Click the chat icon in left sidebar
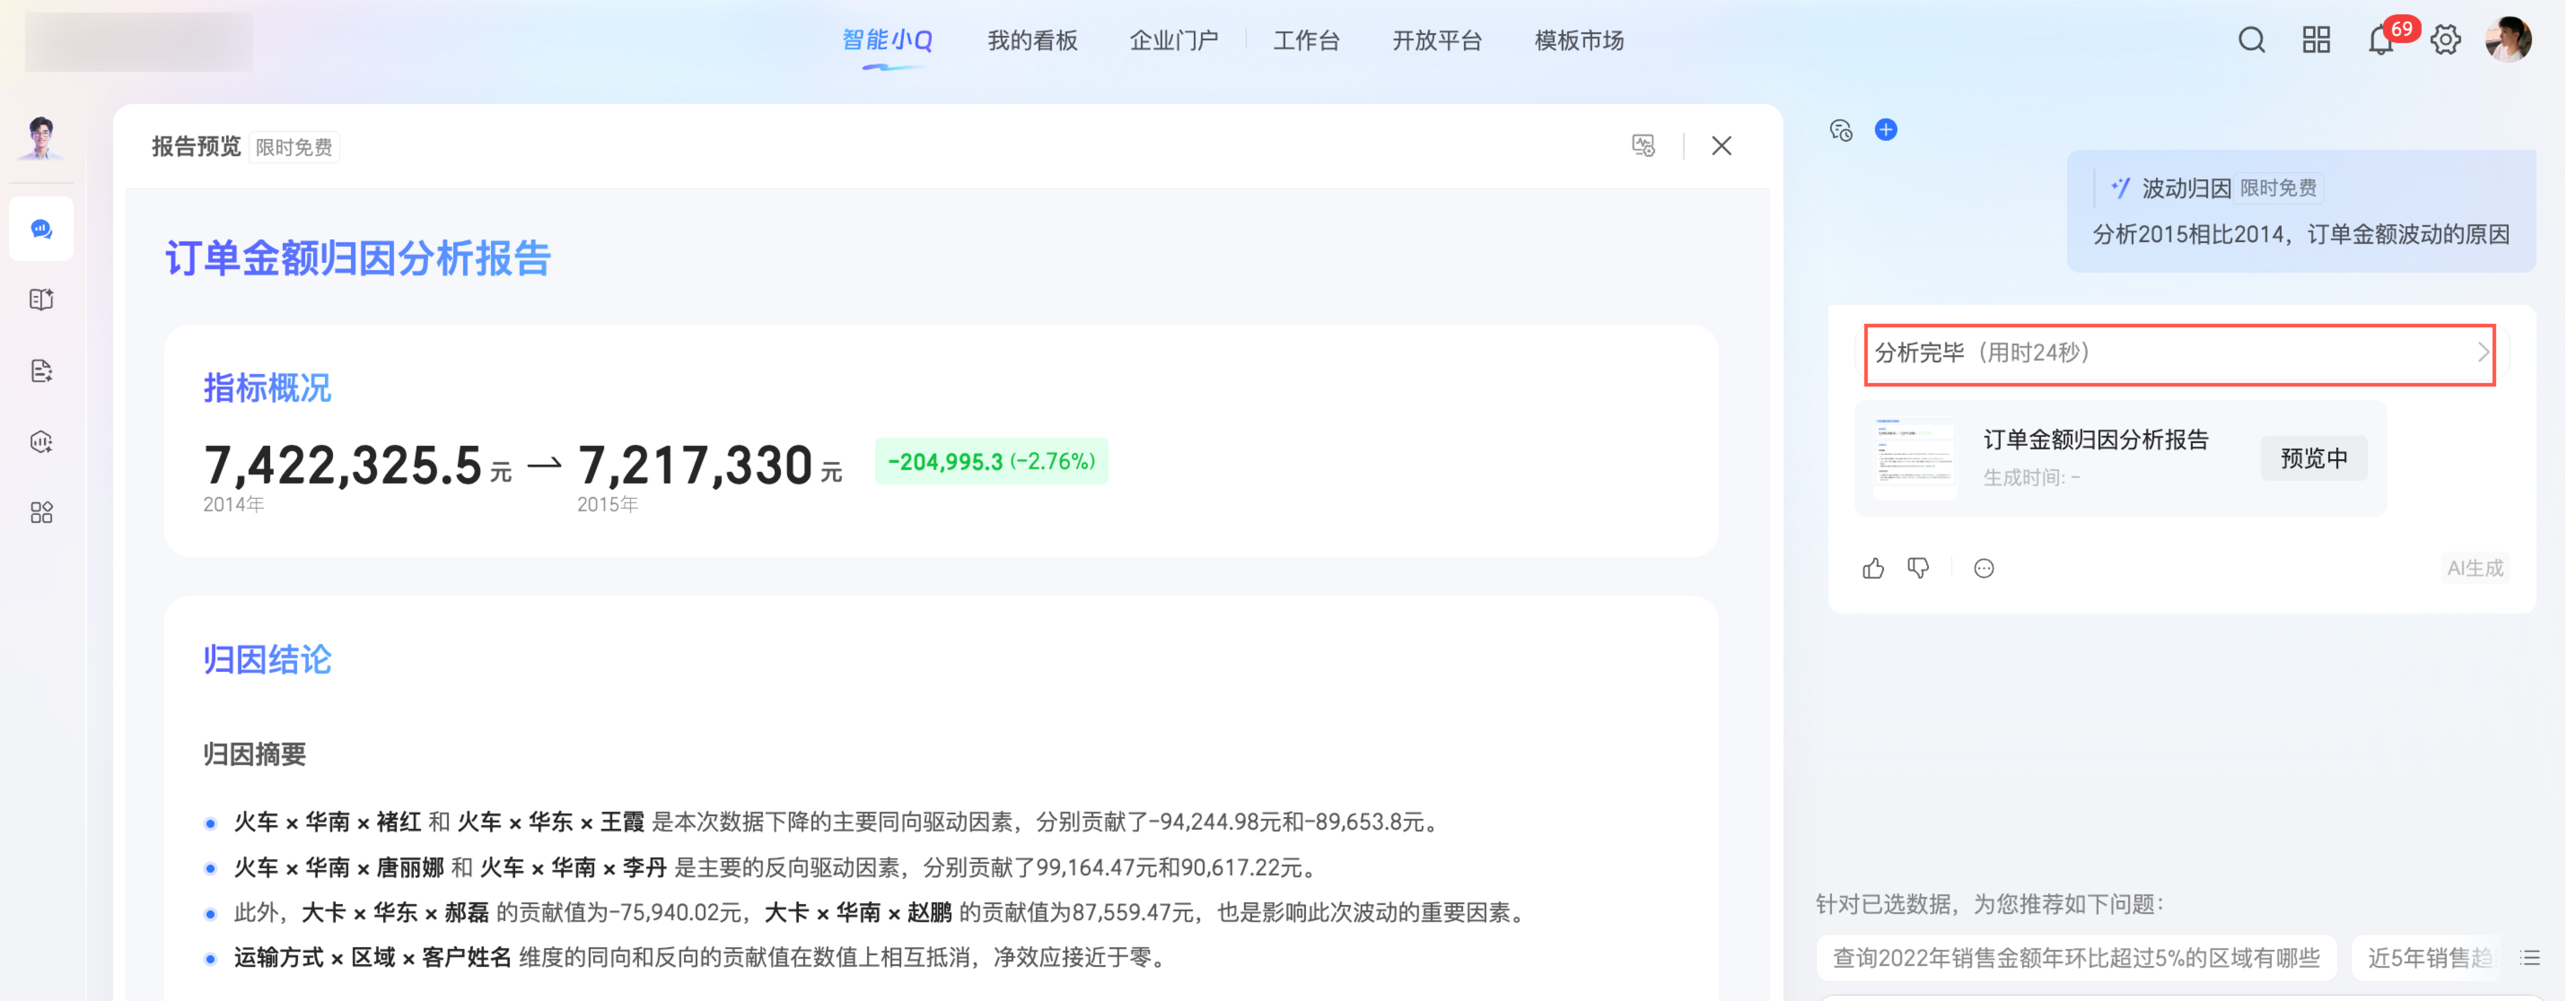 tap(41, 229)
